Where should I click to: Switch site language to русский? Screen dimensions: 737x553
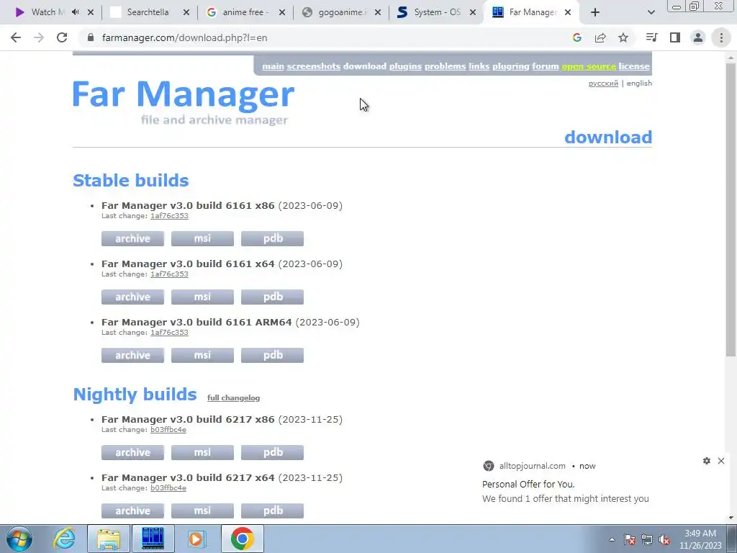click(x=603, y=84)
